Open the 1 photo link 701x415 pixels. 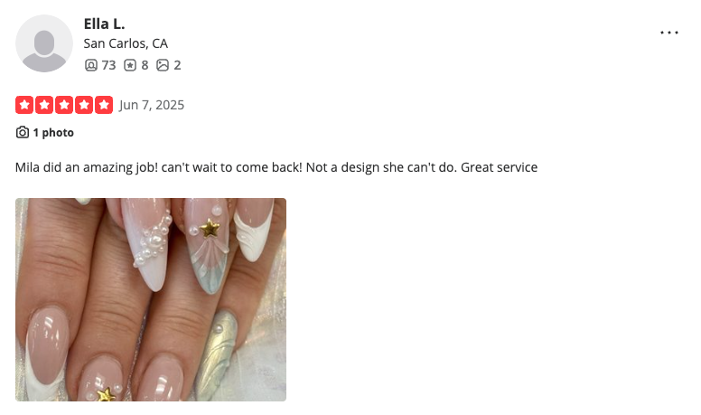(53, 133)
